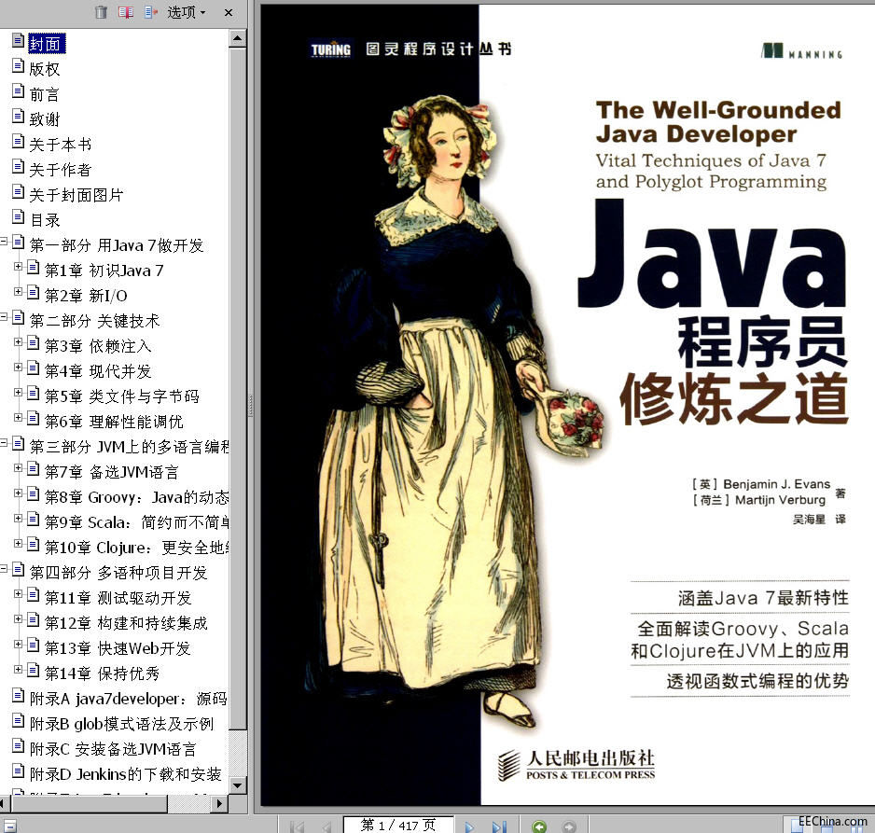
Task: Expand 第9章 Scala chapter
Action: pos(19,519)
